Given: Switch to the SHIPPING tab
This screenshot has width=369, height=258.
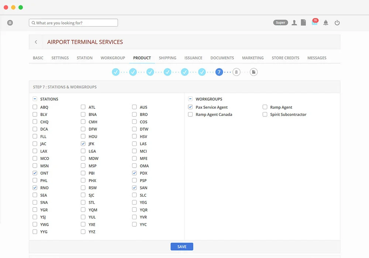Looking at the screenshot, I should pyautogui.click(x=168, y=58).
